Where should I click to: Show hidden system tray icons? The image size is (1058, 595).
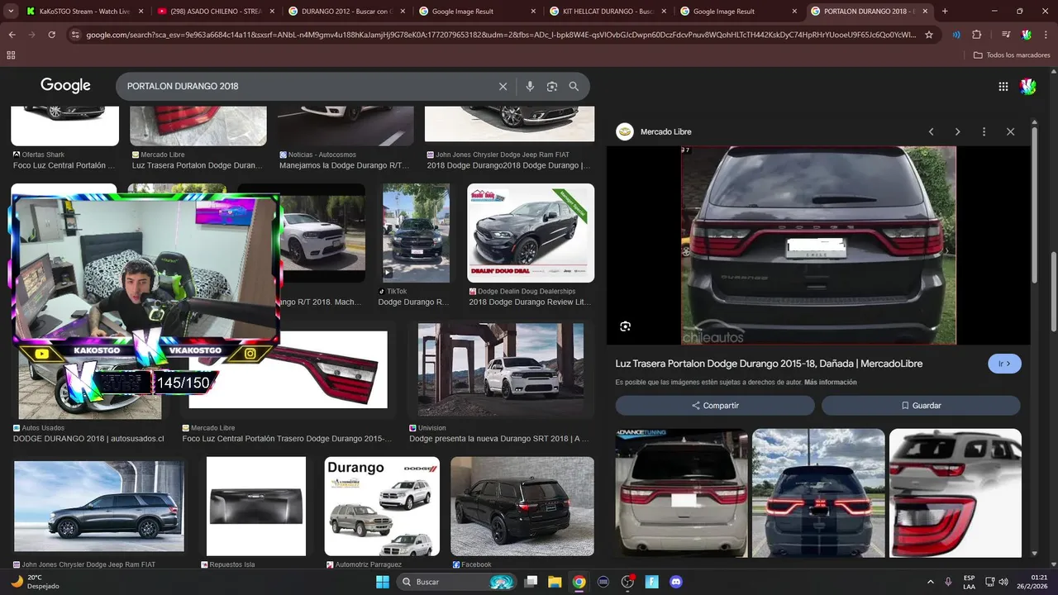pyautogui.click(x=931, y=582)
